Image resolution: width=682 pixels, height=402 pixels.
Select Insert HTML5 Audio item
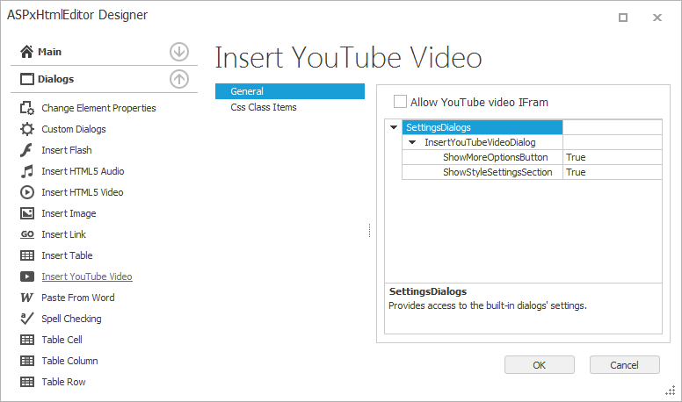click(83, 171)
